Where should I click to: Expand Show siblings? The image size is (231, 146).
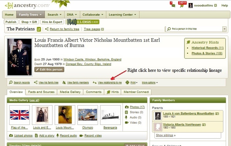[166, 135]
